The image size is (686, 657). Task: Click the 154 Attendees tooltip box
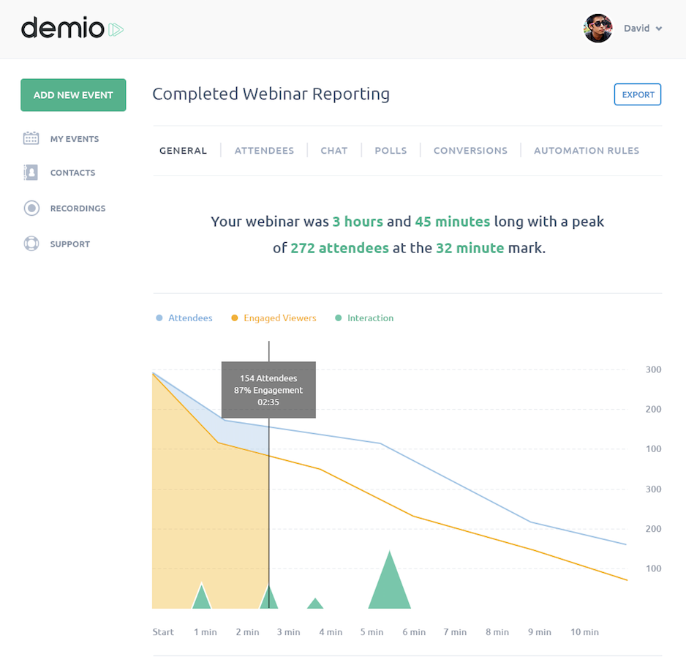[x=268, y=389]
